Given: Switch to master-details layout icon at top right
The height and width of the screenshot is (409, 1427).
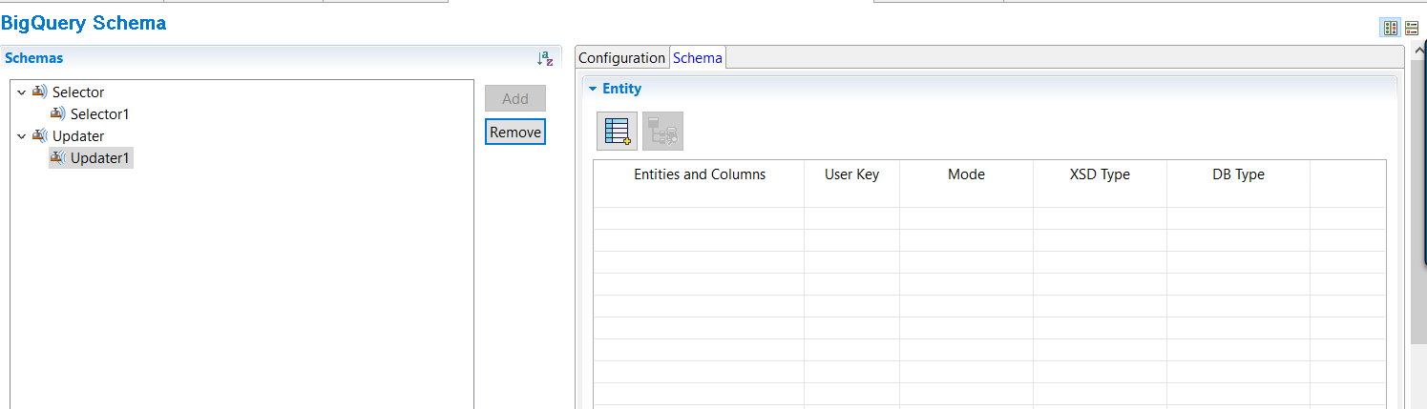Looking at the screenshot, I should (1390, 28).
